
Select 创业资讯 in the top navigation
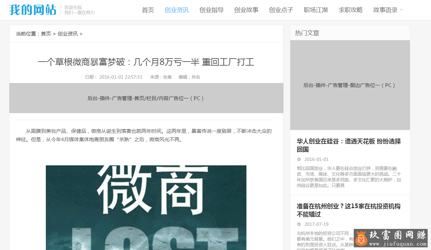[177, 10]
